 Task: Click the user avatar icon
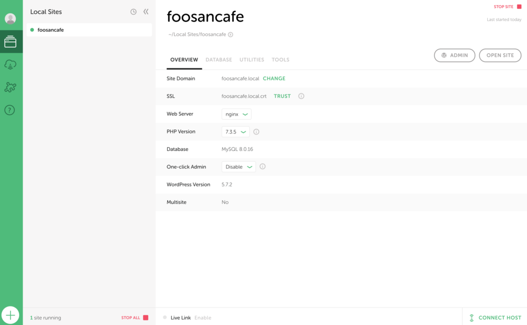click(10, 19)
